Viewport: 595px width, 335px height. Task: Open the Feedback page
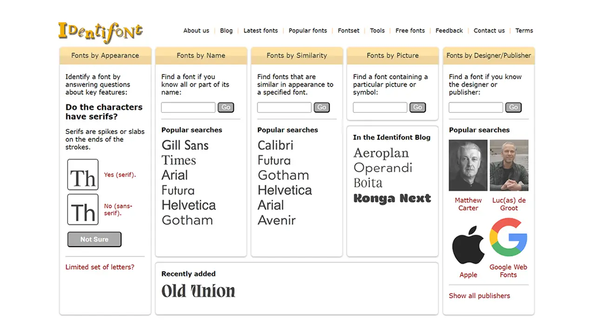pos(449,31)
